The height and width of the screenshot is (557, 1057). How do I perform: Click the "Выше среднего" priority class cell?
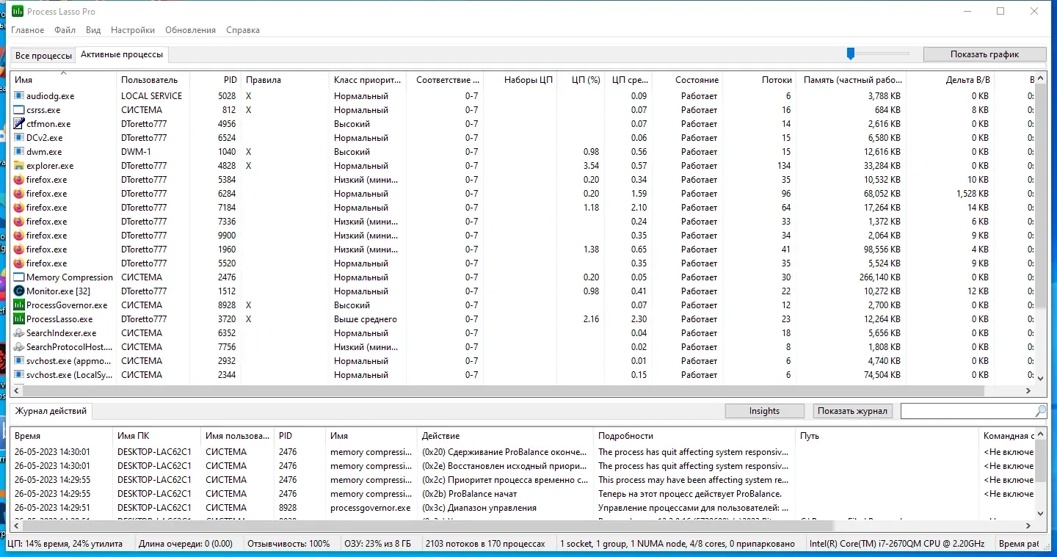click(x=366, y=319)
